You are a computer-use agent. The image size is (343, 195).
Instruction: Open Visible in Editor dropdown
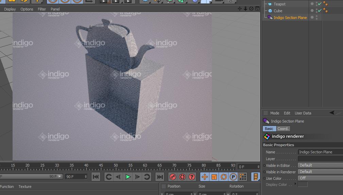320,165
